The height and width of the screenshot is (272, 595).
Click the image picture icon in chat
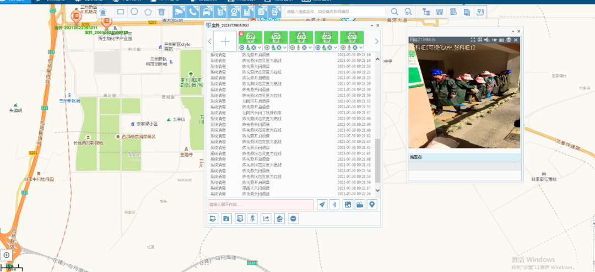[x=348, y=205]
